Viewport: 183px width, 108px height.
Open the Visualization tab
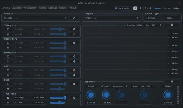click(30, 8)
